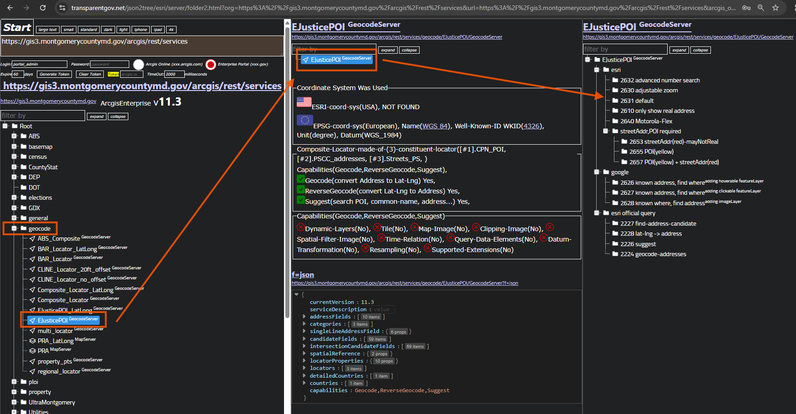Image resolution: width=796 pixels, height=414 pixels.
Task: Click the zoom magnifier icon in address bar
Action: (761, 8)
